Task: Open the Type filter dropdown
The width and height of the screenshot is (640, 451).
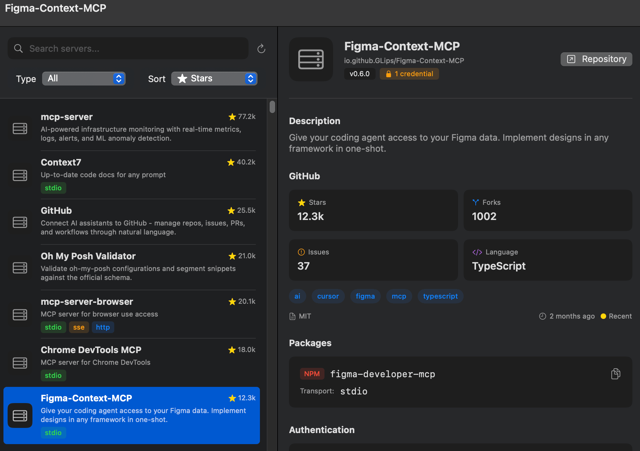Action: pos(84,78)
